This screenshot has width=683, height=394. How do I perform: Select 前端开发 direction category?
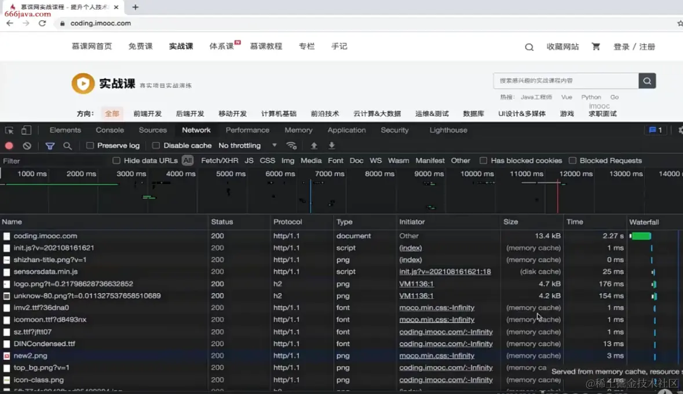pos(148,113)
